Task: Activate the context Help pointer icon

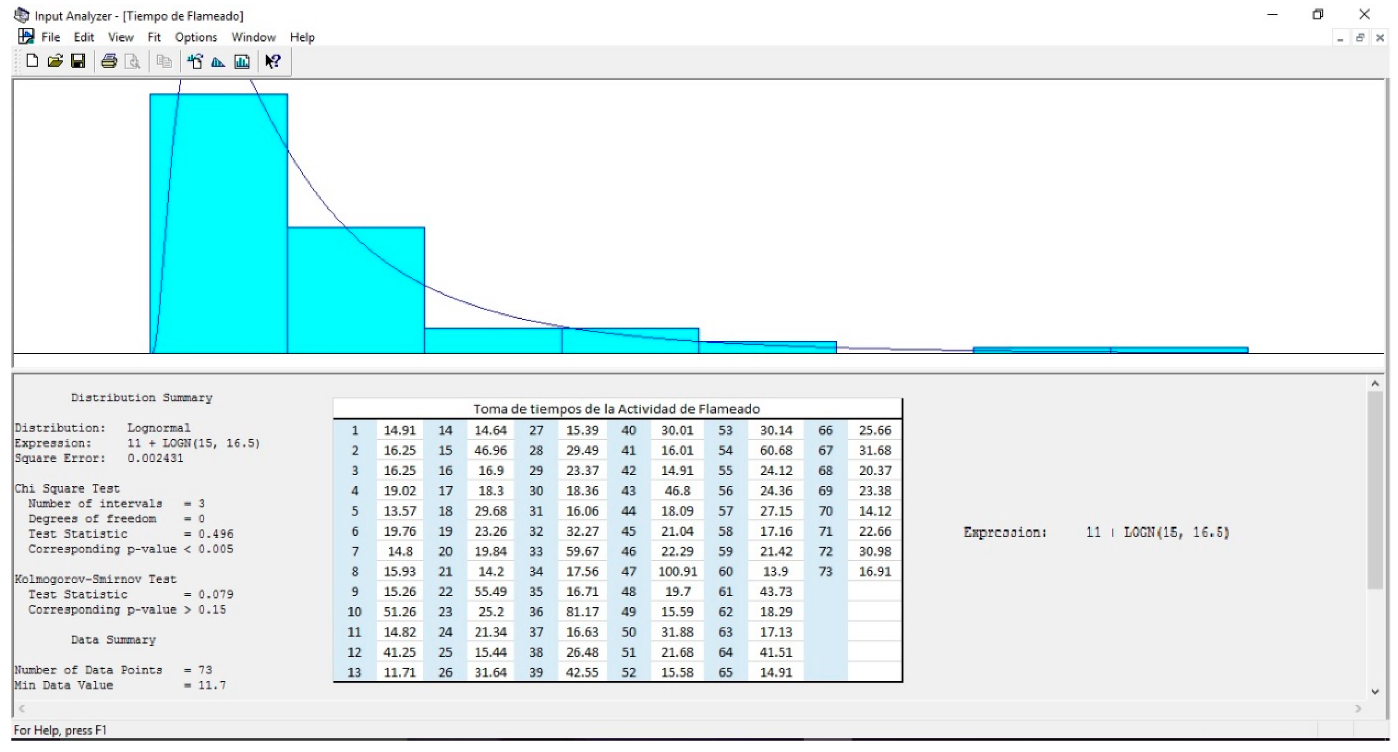Action: coord(272,61)
